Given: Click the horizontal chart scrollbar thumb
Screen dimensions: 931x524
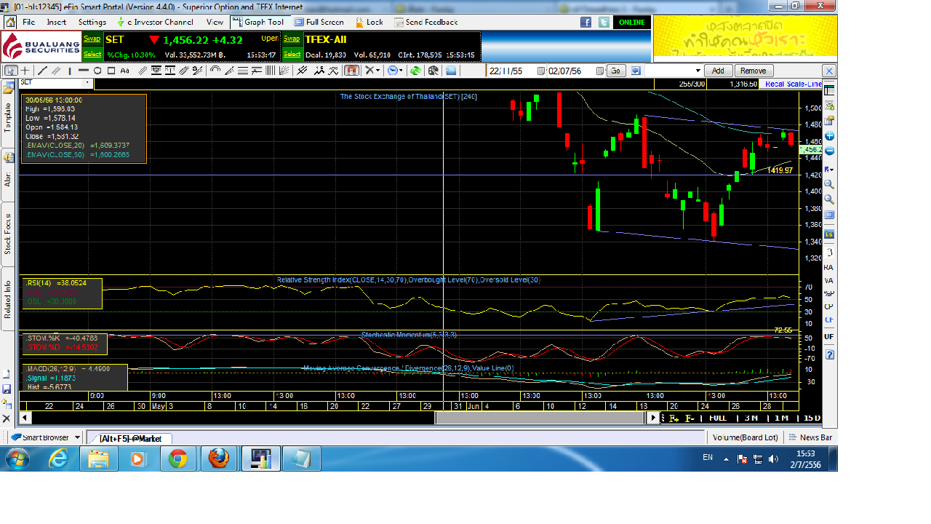Looking at the screenshot, I should coord(542,418).
